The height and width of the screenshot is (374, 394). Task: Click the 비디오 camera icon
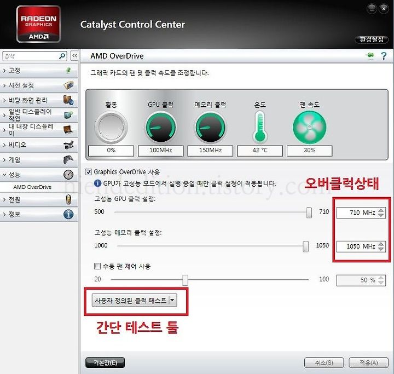[68, 145]
